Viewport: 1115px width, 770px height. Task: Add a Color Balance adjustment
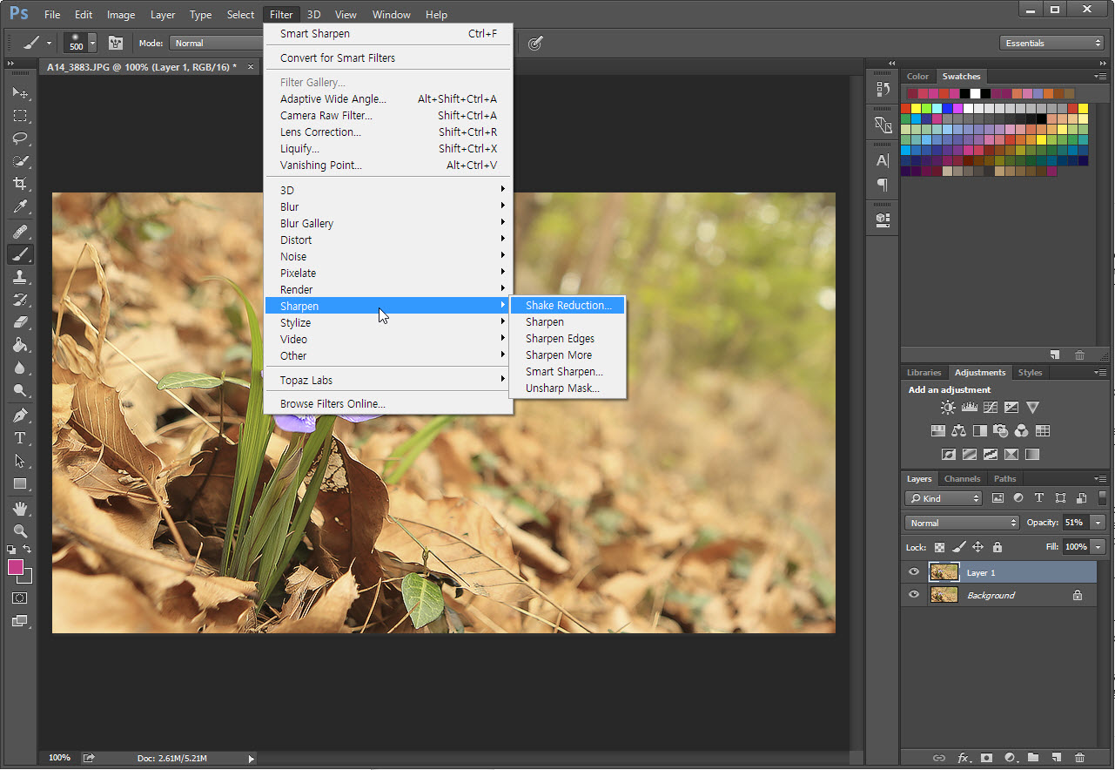tap(959, 430)
